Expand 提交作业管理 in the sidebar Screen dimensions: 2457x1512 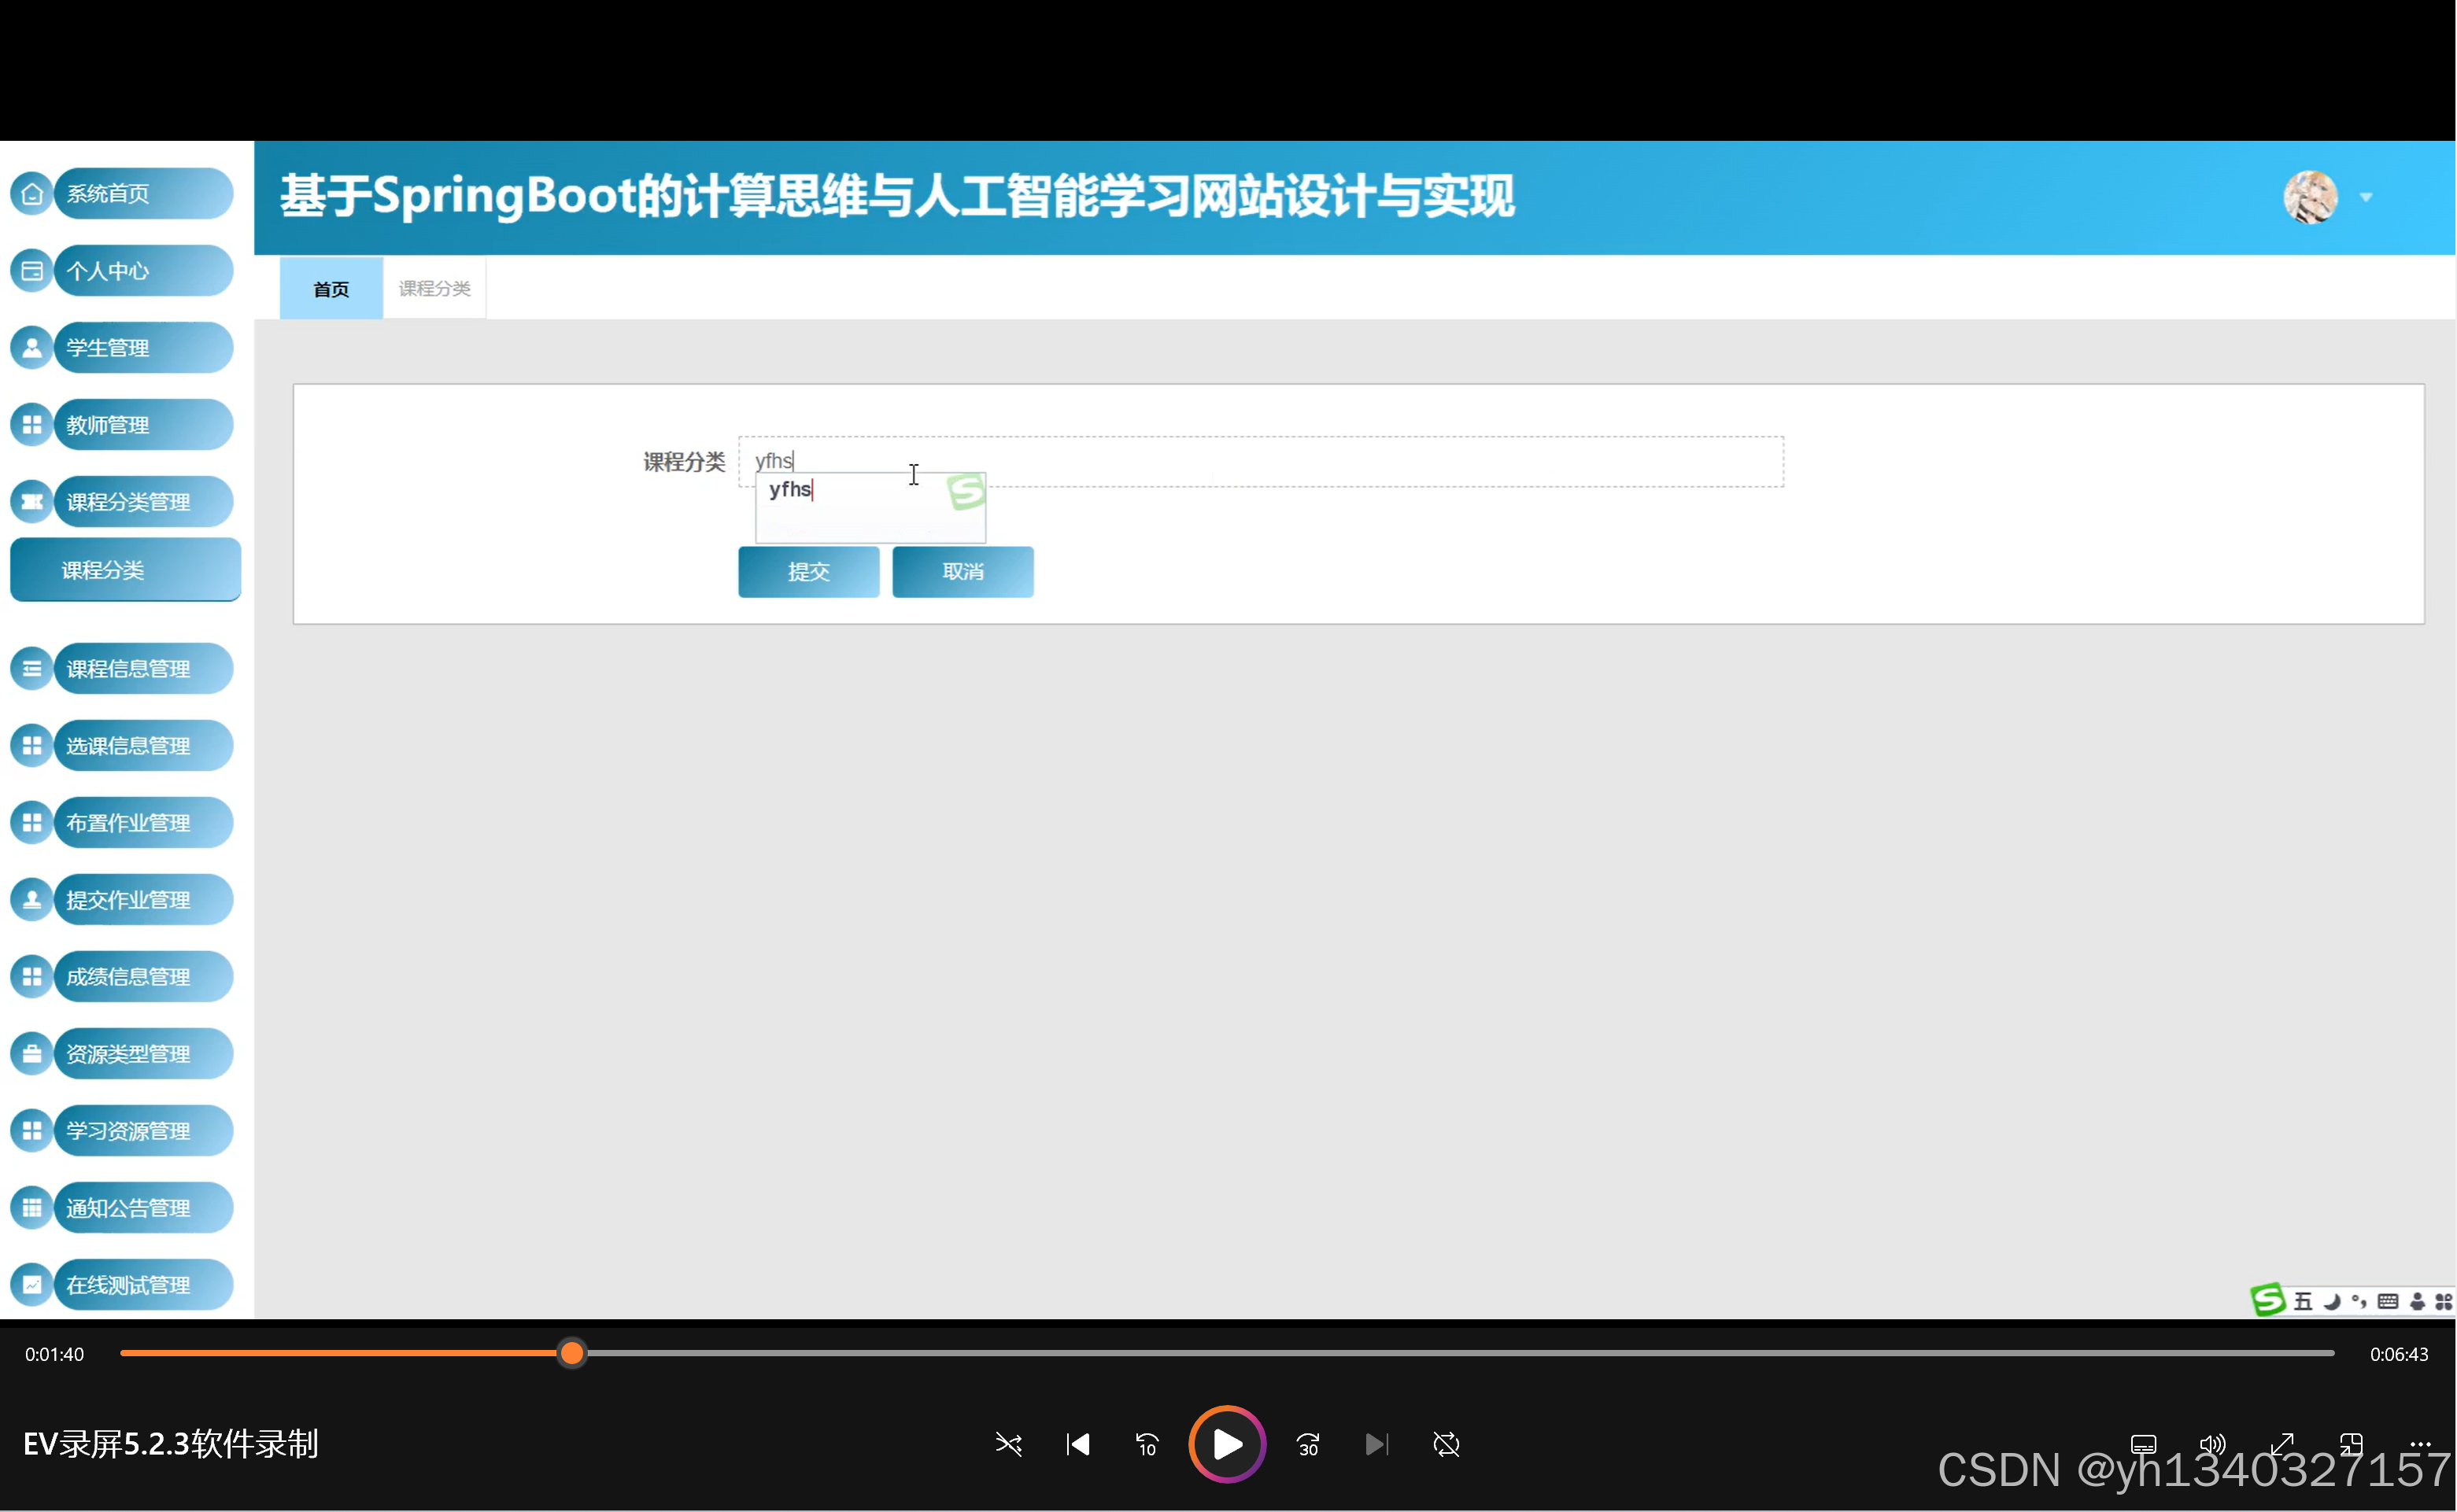(143, 900)
